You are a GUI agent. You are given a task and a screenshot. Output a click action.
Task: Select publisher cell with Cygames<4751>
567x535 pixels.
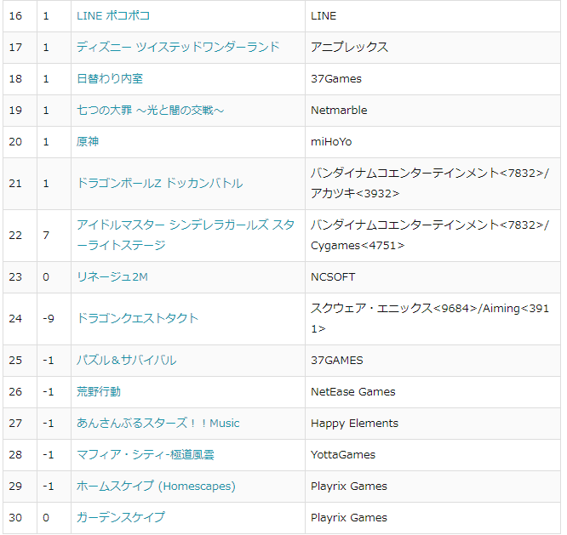pyautogui.click(x=432, y=235)
